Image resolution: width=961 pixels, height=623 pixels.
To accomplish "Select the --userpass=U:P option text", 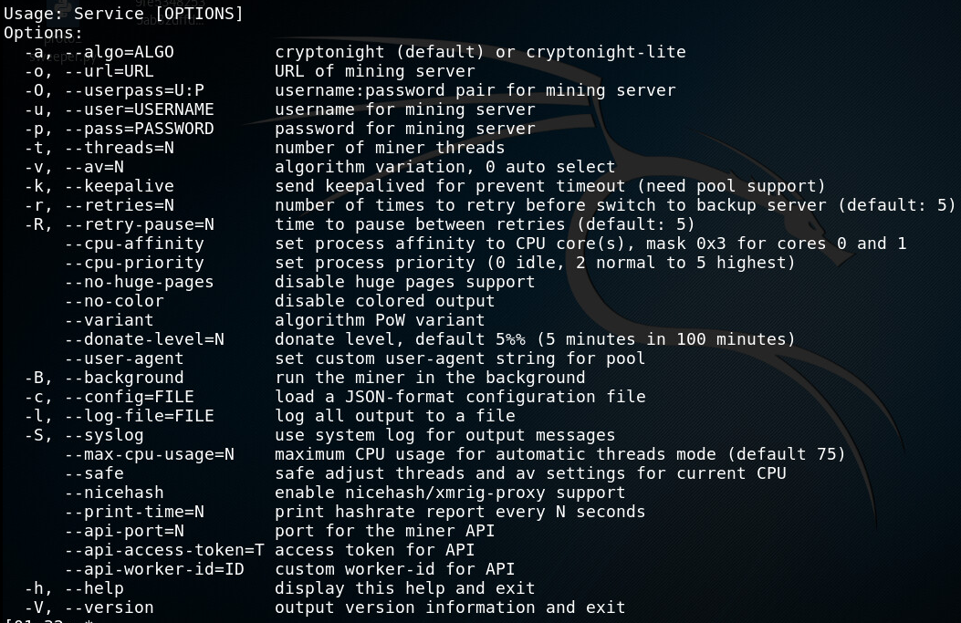I will [134, 90].
